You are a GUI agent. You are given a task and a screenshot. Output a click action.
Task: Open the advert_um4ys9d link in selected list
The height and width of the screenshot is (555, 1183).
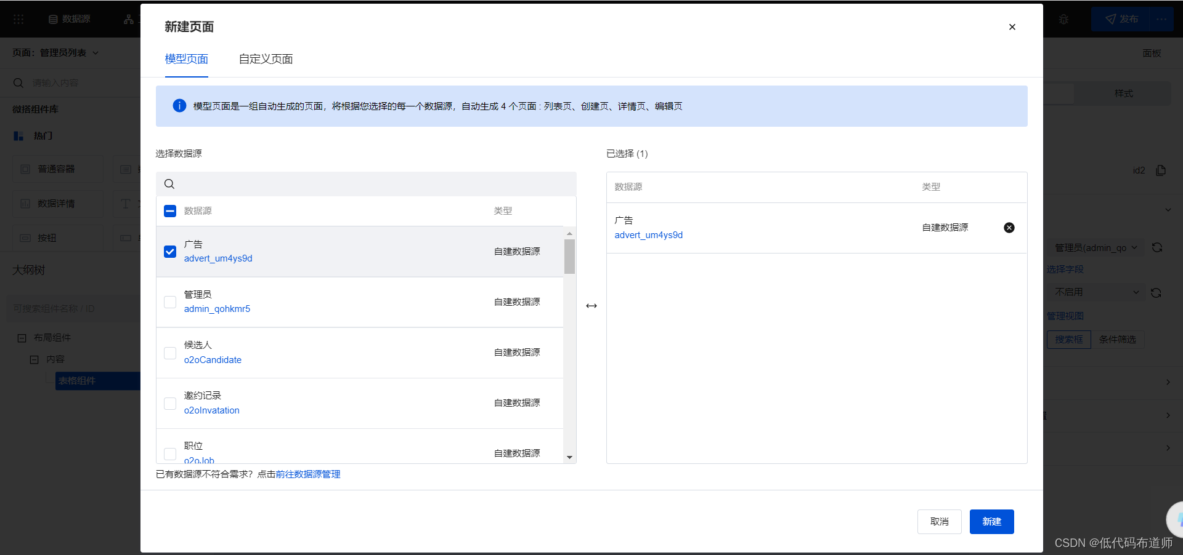[x=648, y=235]
